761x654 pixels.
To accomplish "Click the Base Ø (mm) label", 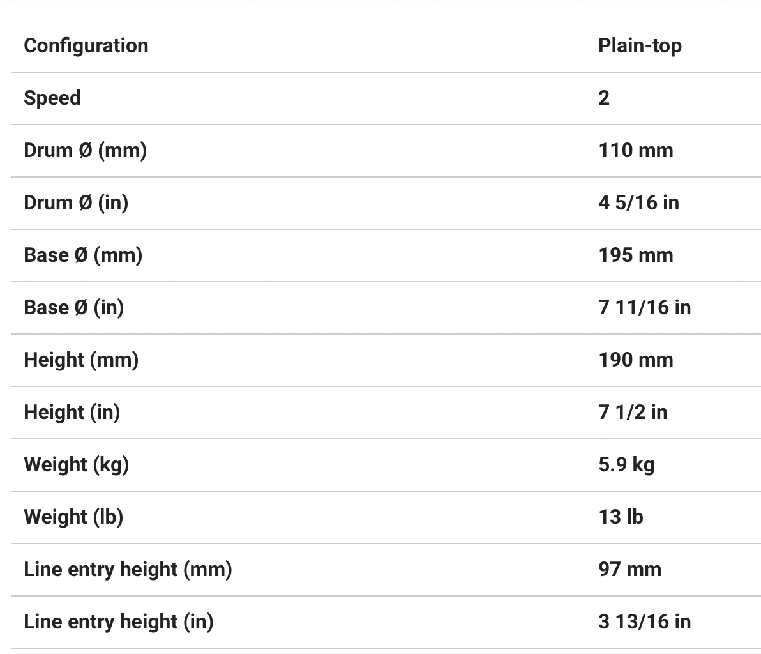I will tap(83, 255).
